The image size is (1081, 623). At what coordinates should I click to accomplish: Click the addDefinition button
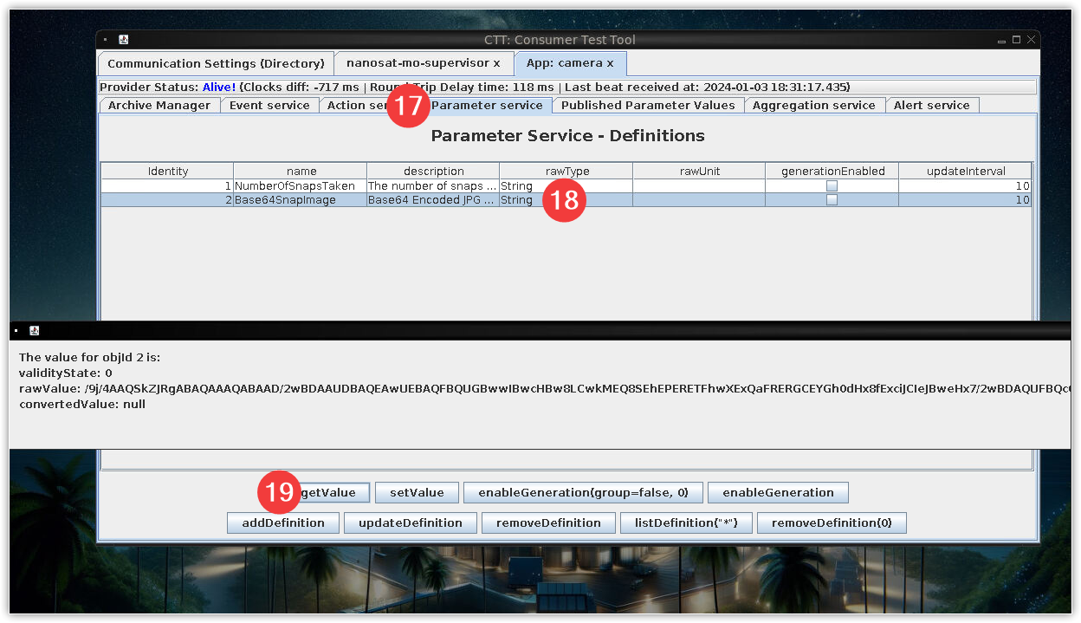tap(283, 522)
